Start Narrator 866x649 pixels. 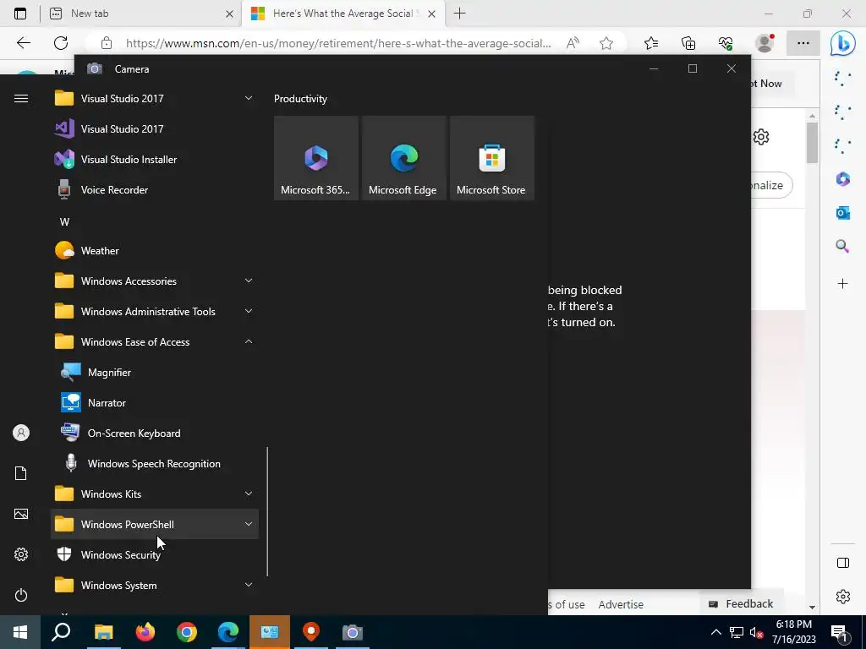coord(155,403)
